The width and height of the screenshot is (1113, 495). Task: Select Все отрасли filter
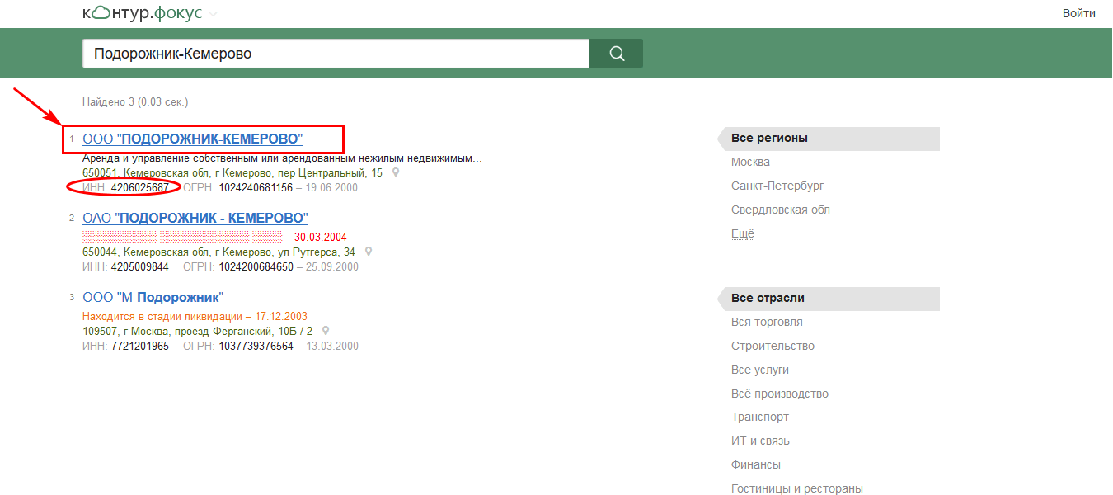pos(829,299)
